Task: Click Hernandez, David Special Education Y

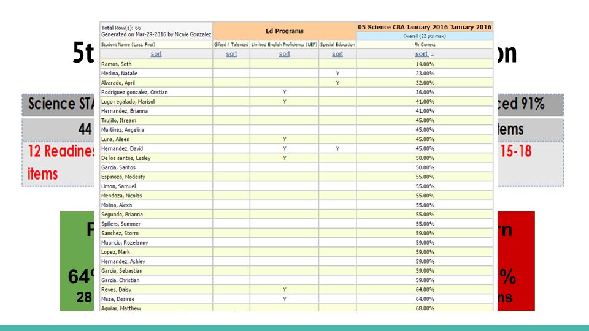Action: point(337,148)
